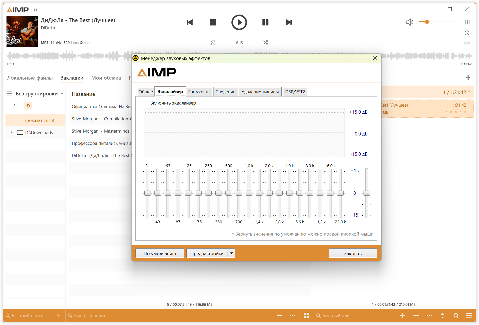Click the equalizer preamp slider beside 0
Viewport: 479px width, 325px height.
coord(367,193)
